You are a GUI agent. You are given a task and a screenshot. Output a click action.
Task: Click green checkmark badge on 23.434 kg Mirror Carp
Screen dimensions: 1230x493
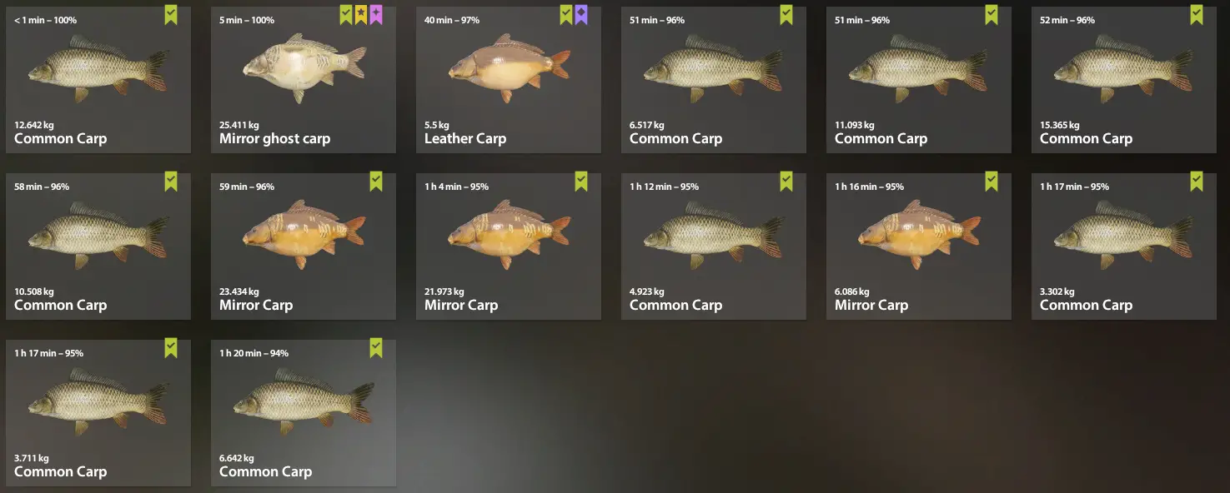click(x=376, y=182)
